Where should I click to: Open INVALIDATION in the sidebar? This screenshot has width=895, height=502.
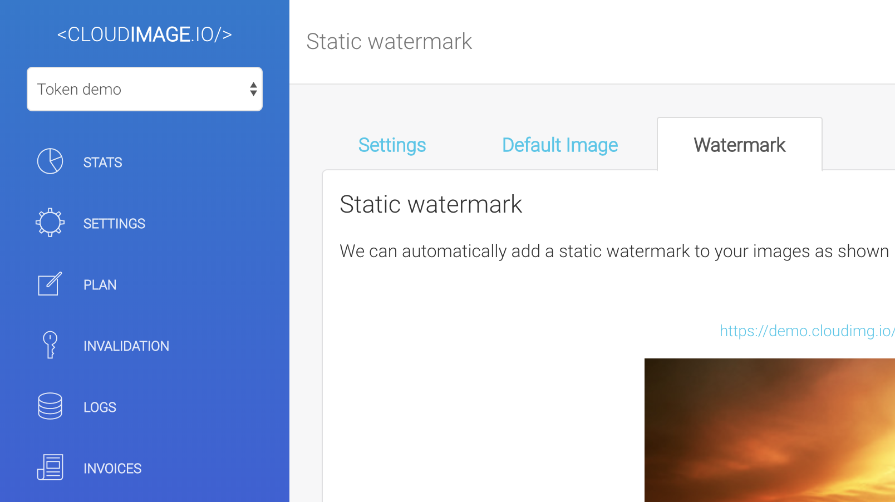pyautogui.click(x=126, y=346)
